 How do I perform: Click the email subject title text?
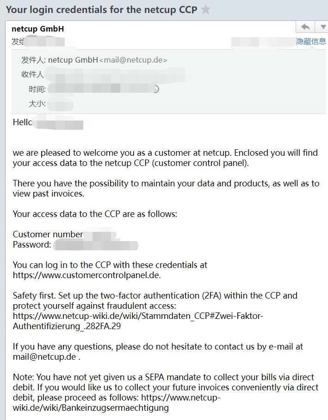(x=102, y=10)
